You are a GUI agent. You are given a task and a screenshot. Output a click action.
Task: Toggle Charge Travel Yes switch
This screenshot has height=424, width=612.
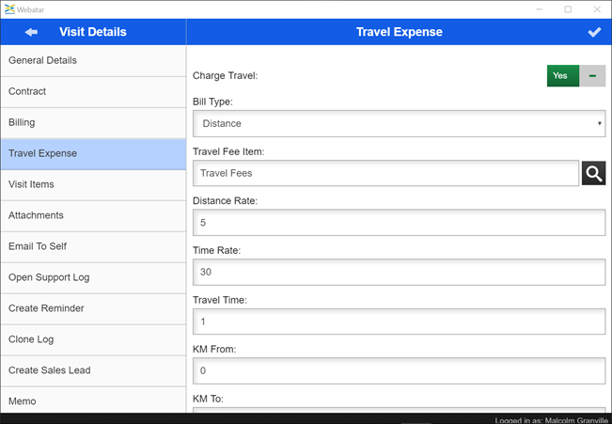[x=562, y=76]
